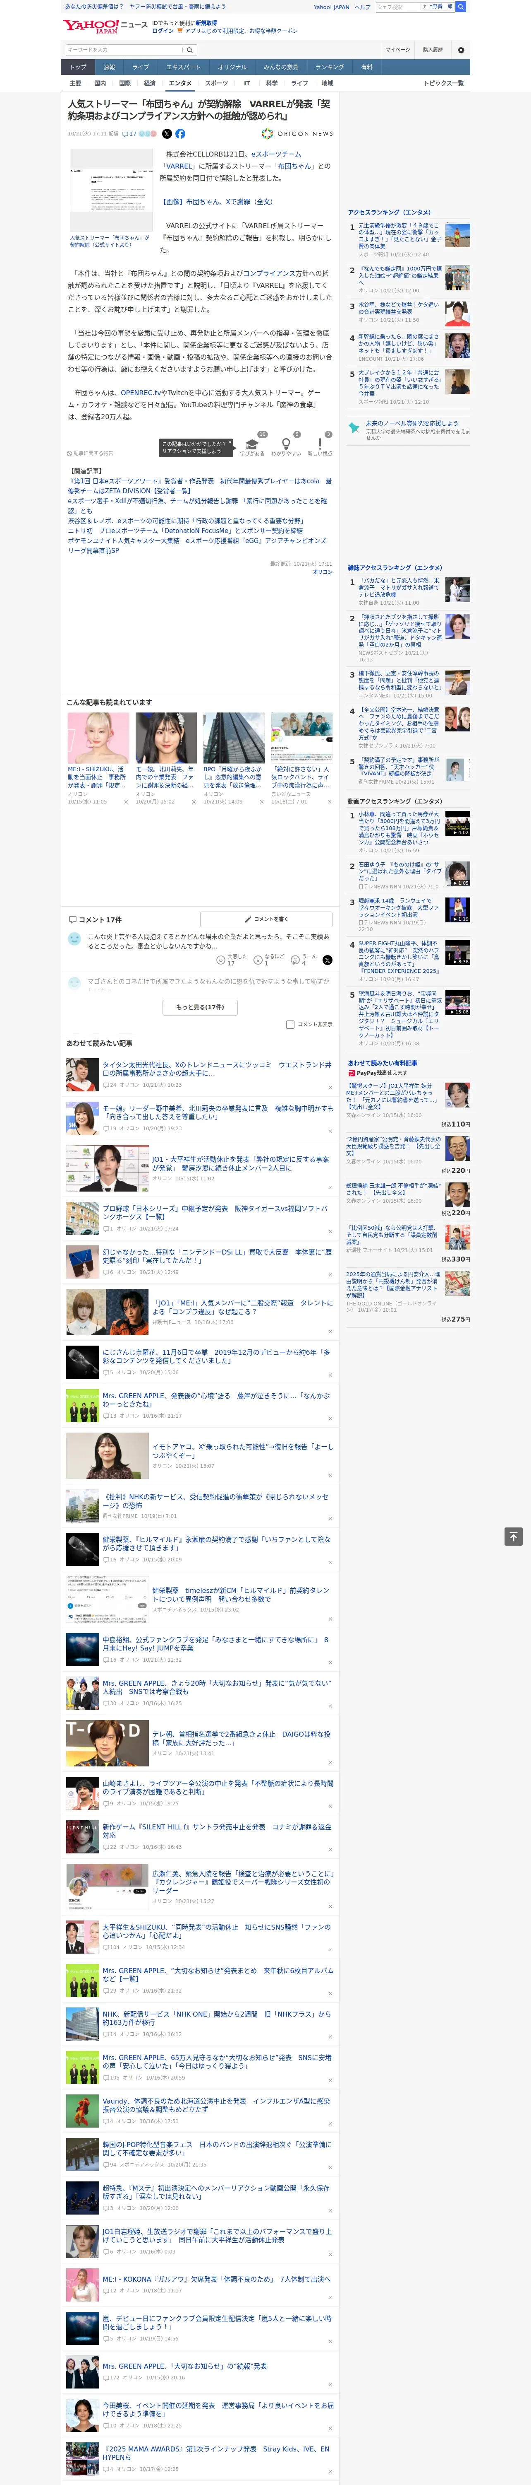The width and height of the screenshot is (531, 2485).
Task: Click マイページ in the header
Action: click(397, 50)
